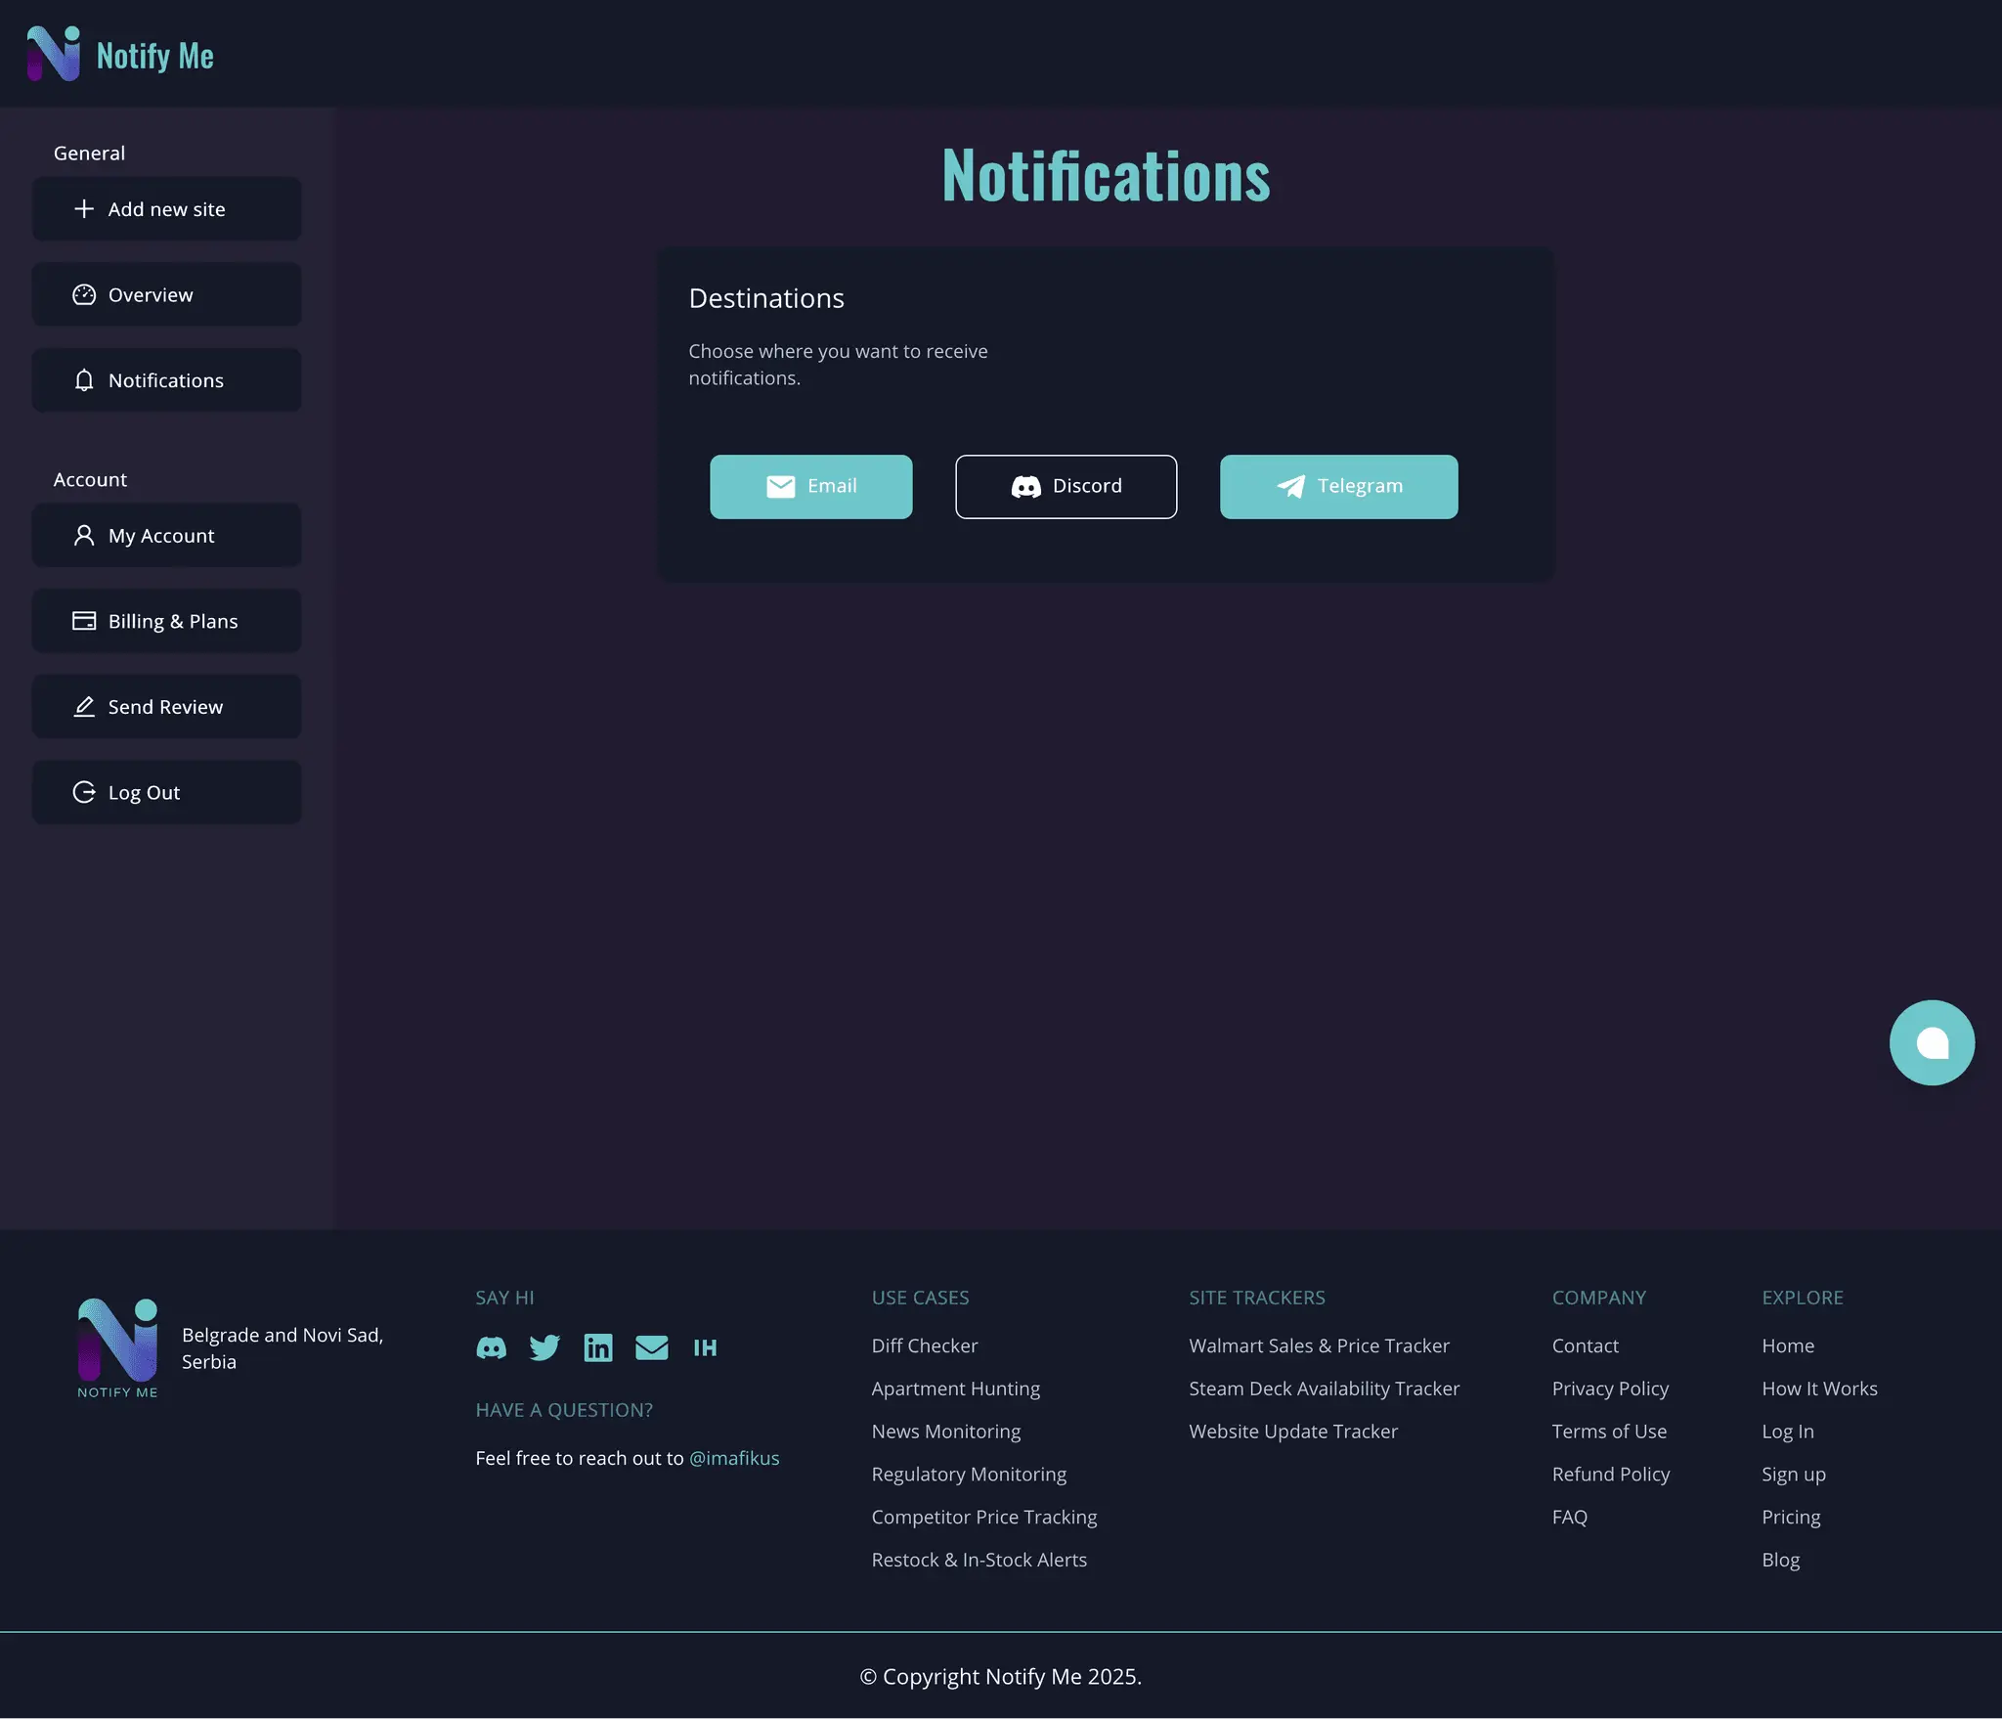Viewport: 2002px width, 1719px height.
Task: Open Steam Deck Availability Tracker link
Action: 1324,1388
